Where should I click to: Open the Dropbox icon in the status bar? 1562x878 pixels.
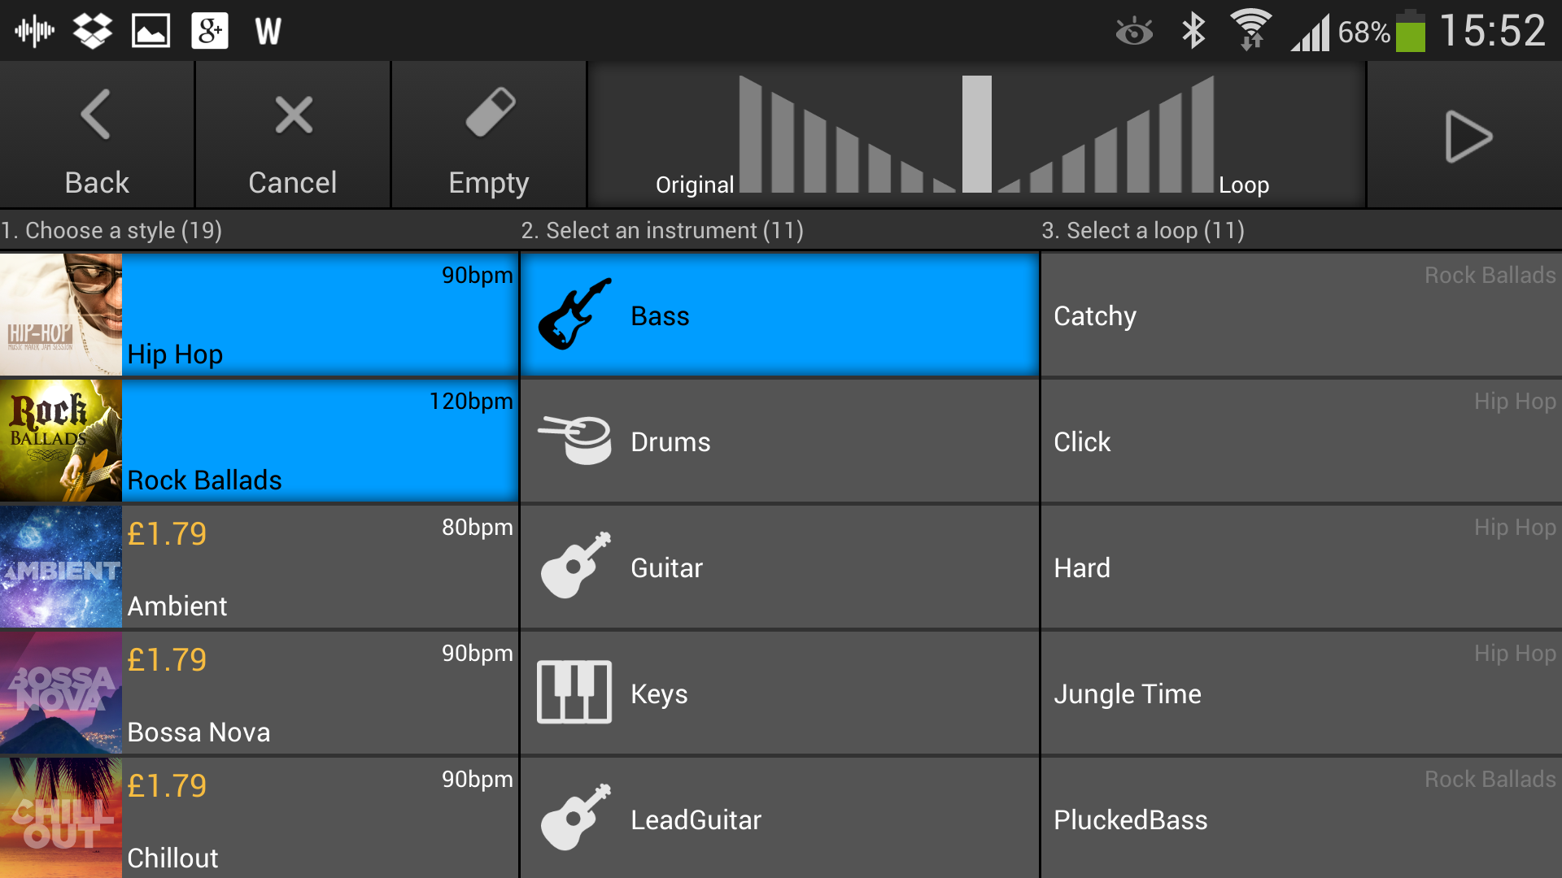pyautogui.click(x=92, y=30)
